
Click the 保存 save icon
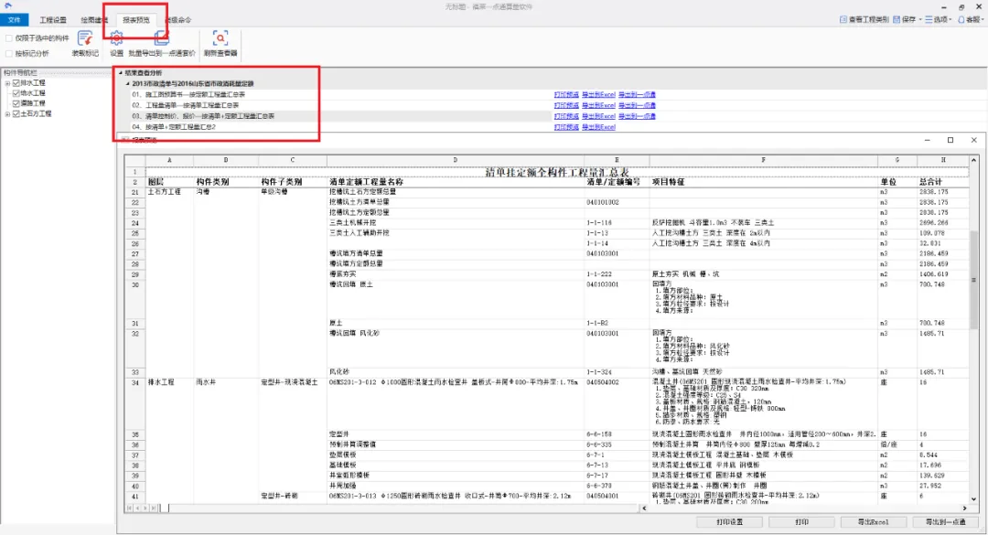coord(897,19)
